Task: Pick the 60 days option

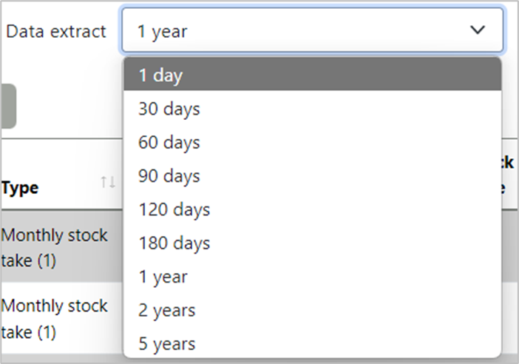Action: pos(312,143)
